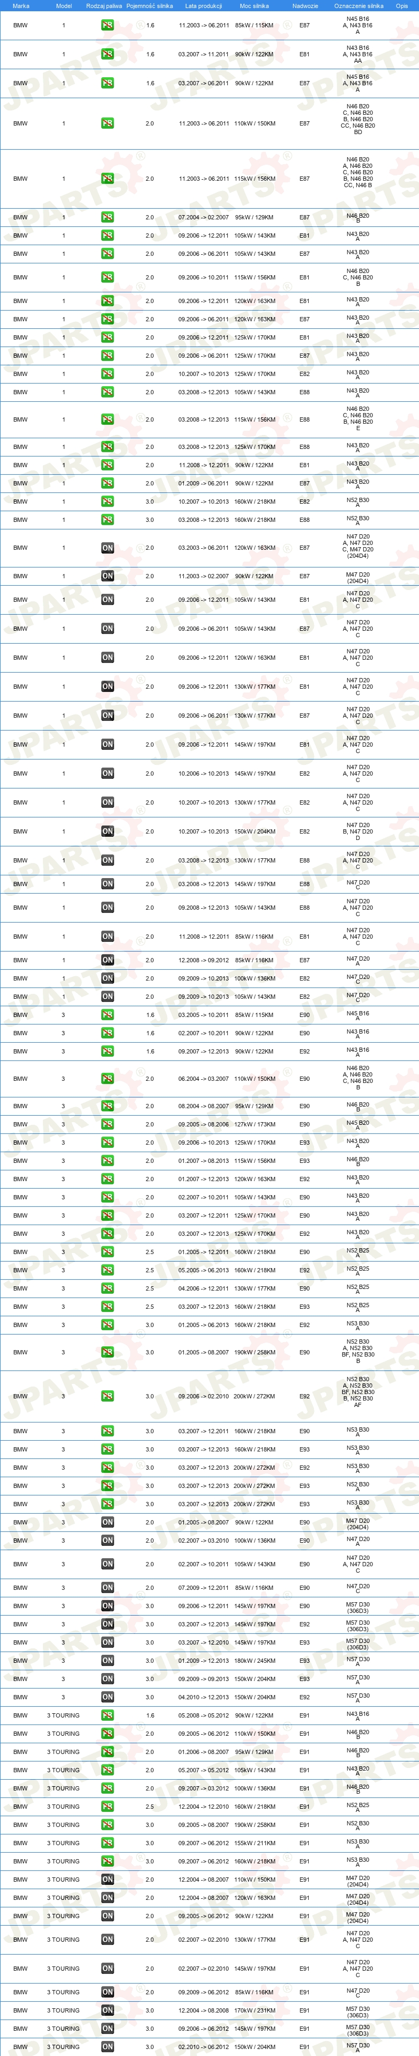Click the date cell 08.2004 -> 08.2007
419x2056 pixels.
click(x=203, y=1106)
